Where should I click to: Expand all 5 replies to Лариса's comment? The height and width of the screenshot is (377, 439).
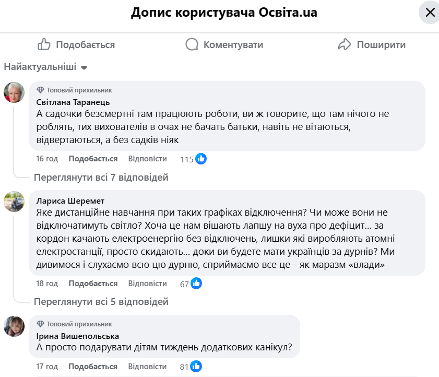[x=101, y=302]
